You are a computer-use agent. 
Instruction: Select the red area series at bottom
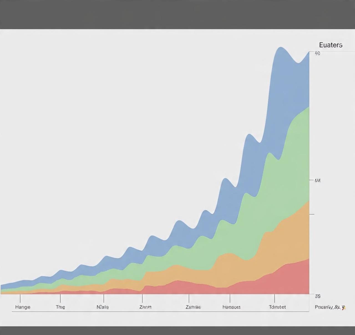tap(288, 280)
